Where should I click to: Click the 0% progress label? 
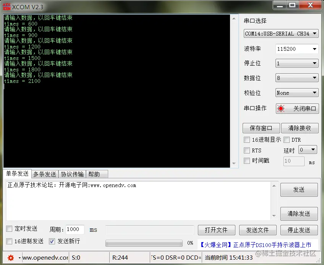(x=190, y=243)
